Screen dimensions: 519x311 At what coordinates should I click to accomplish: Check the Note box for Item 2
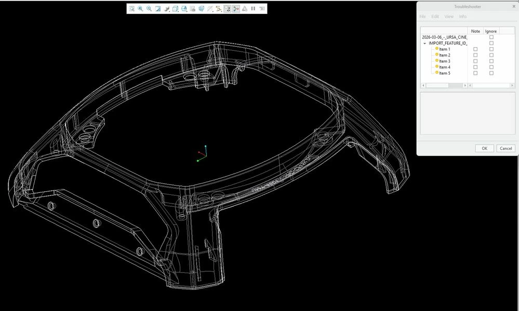pyautogui.click(x=475, y=55)
